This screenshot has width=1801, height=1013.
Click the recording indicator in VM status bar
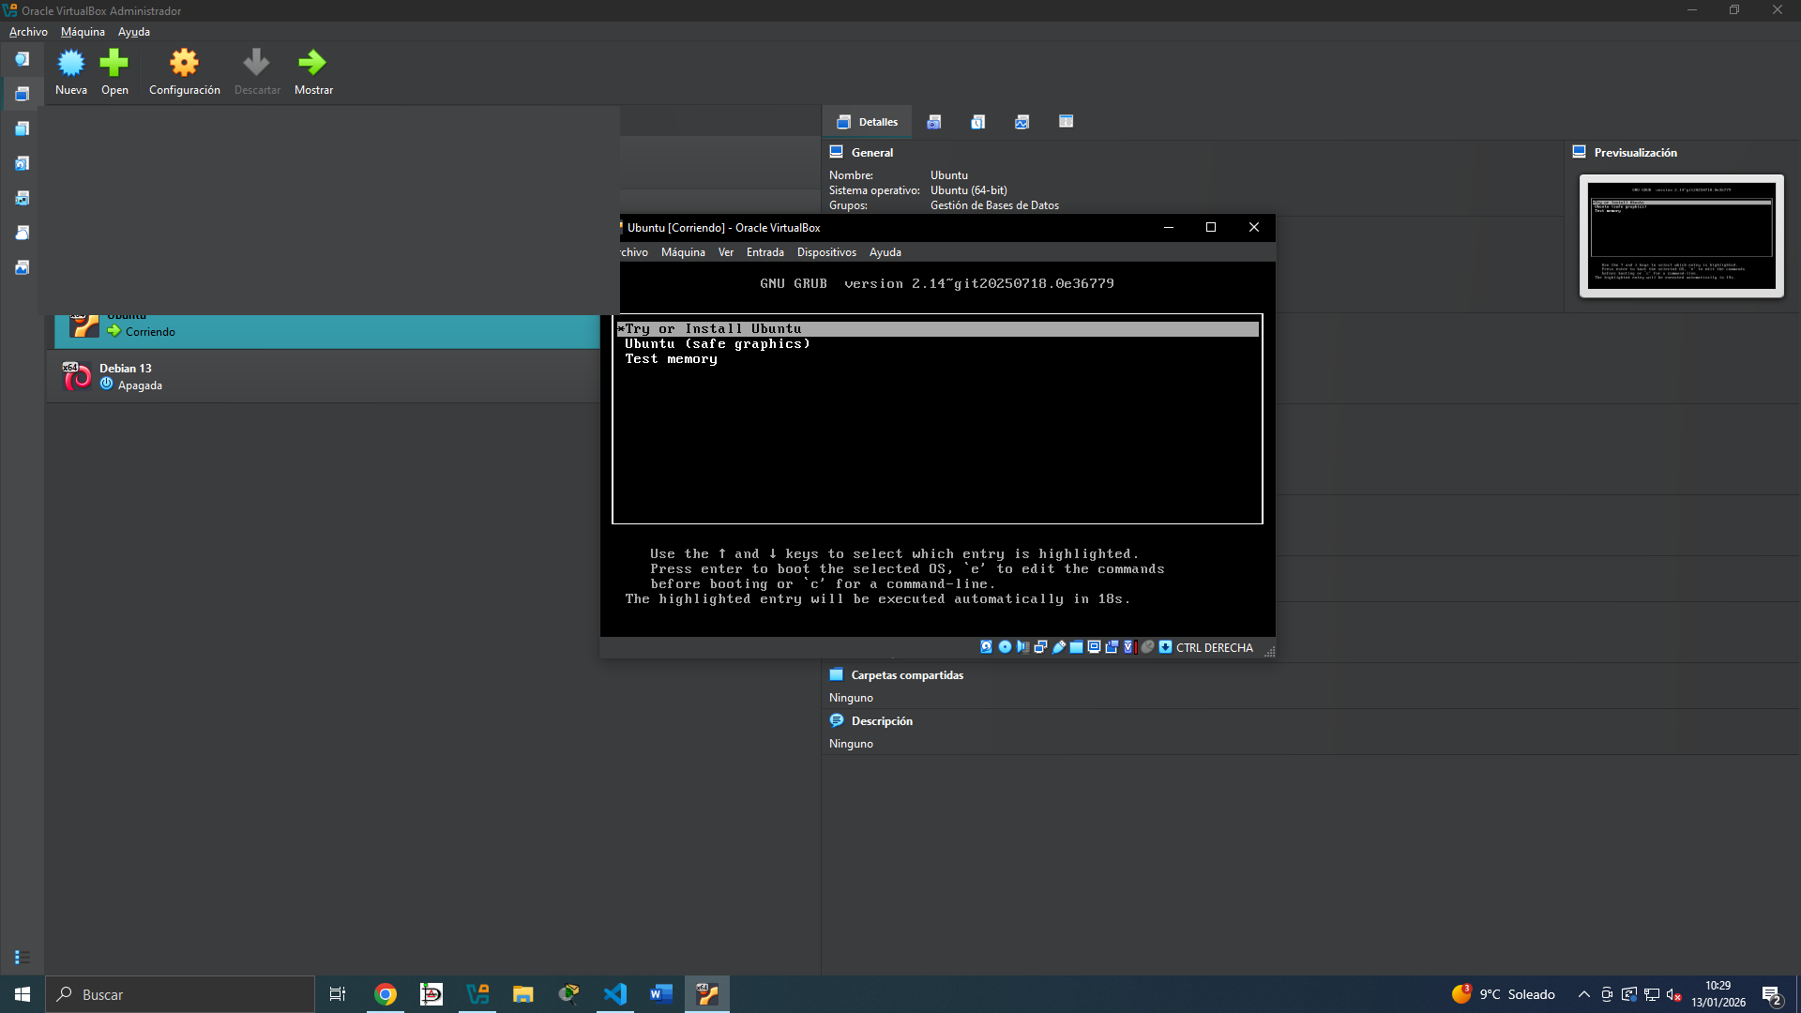pos(1112,647)
